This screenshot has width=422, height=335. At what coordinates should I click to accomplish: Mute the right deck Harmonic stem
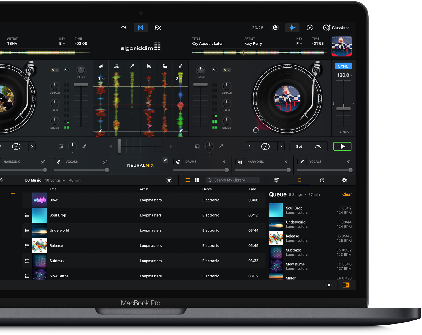(286, 162)
